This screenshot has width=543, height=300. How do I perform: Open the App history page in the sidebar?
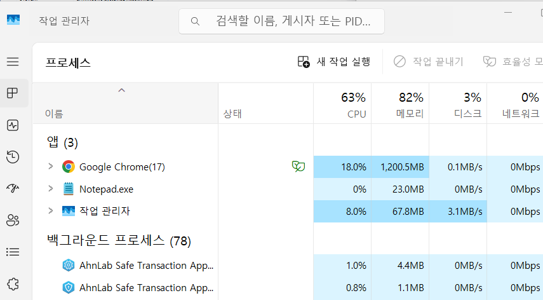13,156
